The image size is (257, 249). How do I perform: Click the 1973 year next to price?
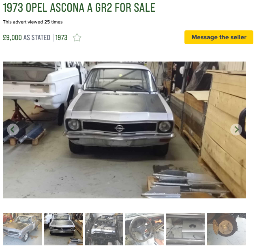(61, 38)
